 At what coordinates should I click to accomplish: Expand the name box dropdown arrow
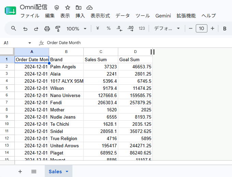[x=30, y=43]
